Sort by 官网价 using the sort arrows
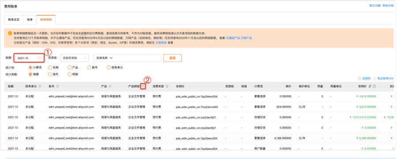Viewport: 397px width, 159px height. coord(370,86)
